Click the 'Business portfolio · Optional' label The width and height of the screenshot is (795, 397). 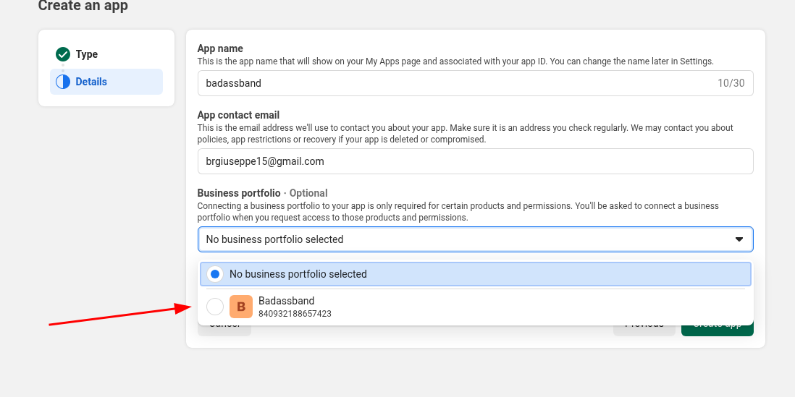[x=262, y=193]
